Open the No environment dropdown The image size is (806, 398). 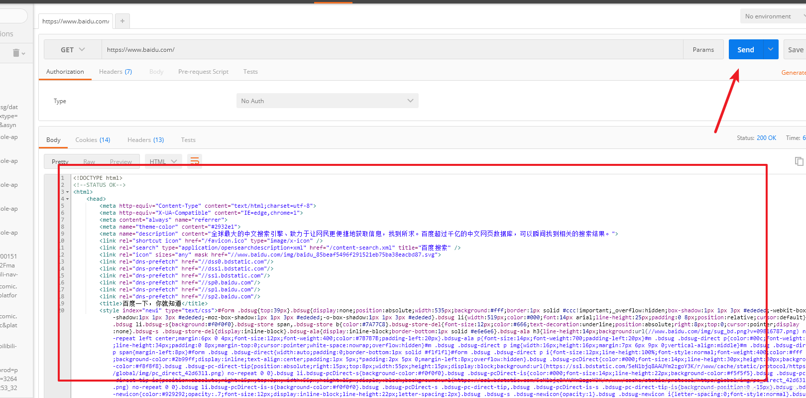[773, 16]
